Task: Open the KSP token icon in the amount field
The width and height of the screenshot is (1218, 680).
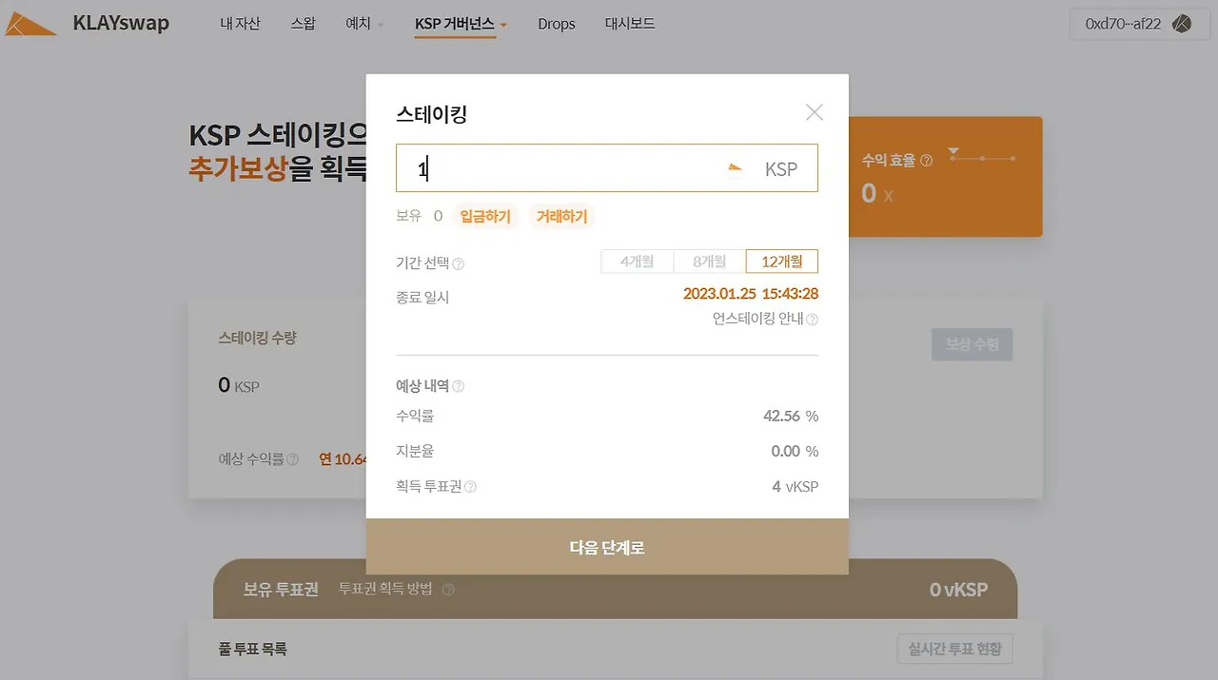Action: coord(734,165)
